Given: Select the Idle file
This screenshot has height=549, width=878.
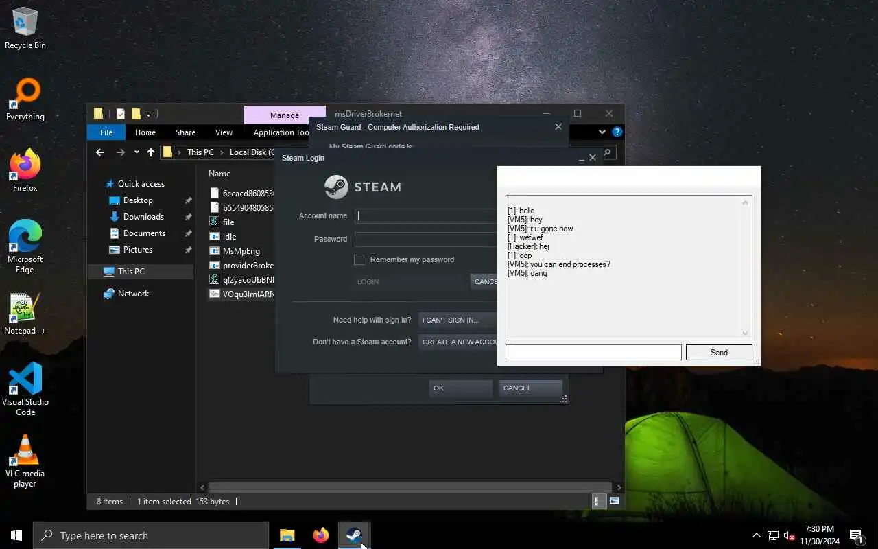Looking at the screenshot, I should tap(223, 237).
